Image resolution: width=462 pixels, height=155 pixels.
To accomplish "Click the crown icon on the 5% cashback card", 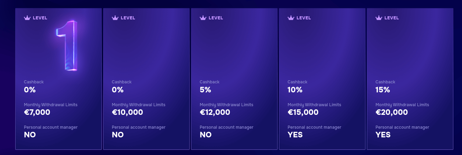I will 203,18.
